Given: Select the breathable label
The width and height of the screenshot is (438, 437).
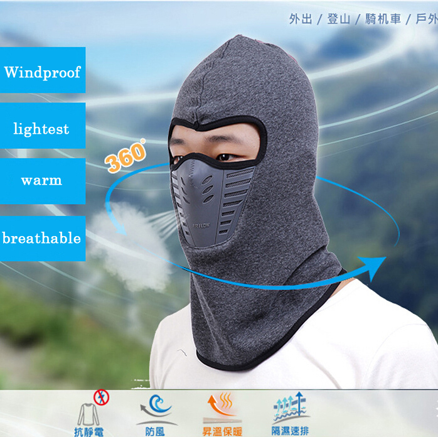Looking at the screenshot, I should tap(42, 239).
